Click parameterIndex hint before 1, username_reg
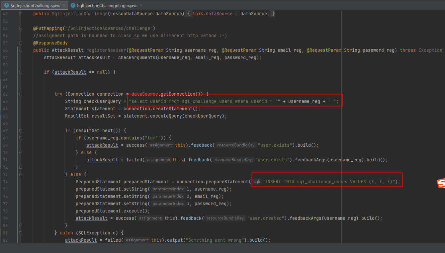 pos(168,189)
